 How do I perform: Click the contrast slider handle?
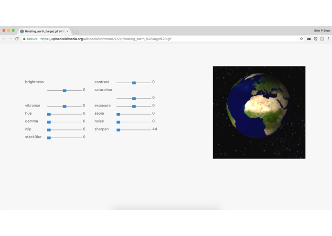pos(134,83)
